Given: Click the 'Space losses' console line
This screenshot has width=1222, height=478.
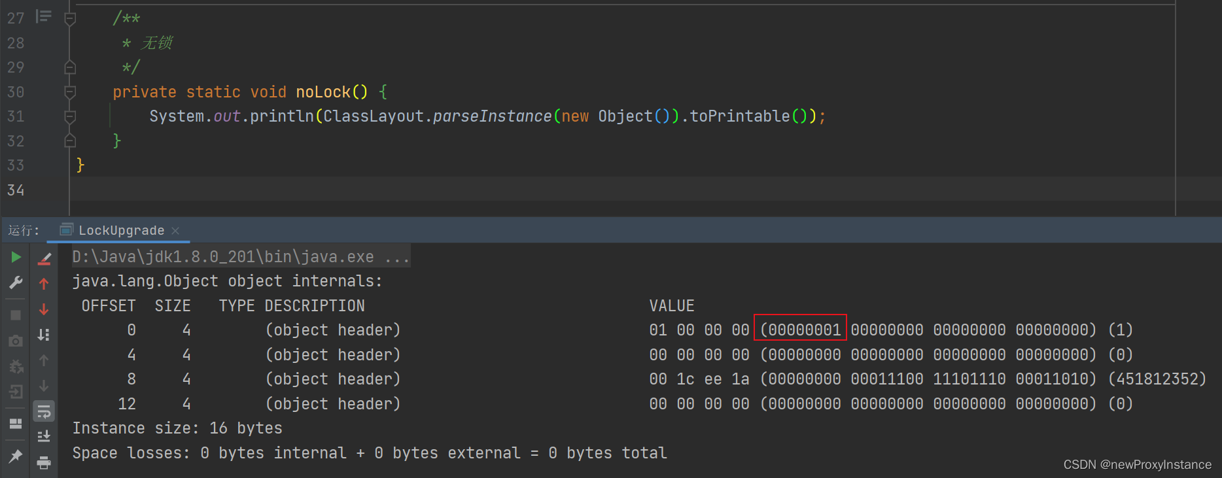Looking at the screenshot, I should point(370,453).
